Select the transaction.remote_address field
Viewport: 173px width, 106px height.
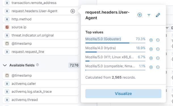coord(41,3)
